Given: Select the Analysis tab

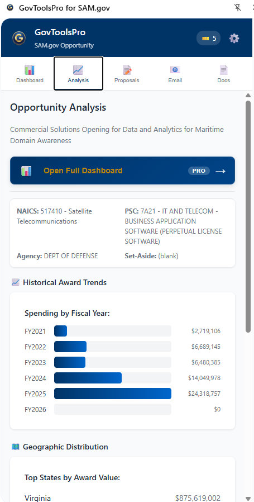Looking at the screenshot, I should [x=78, y=74].
